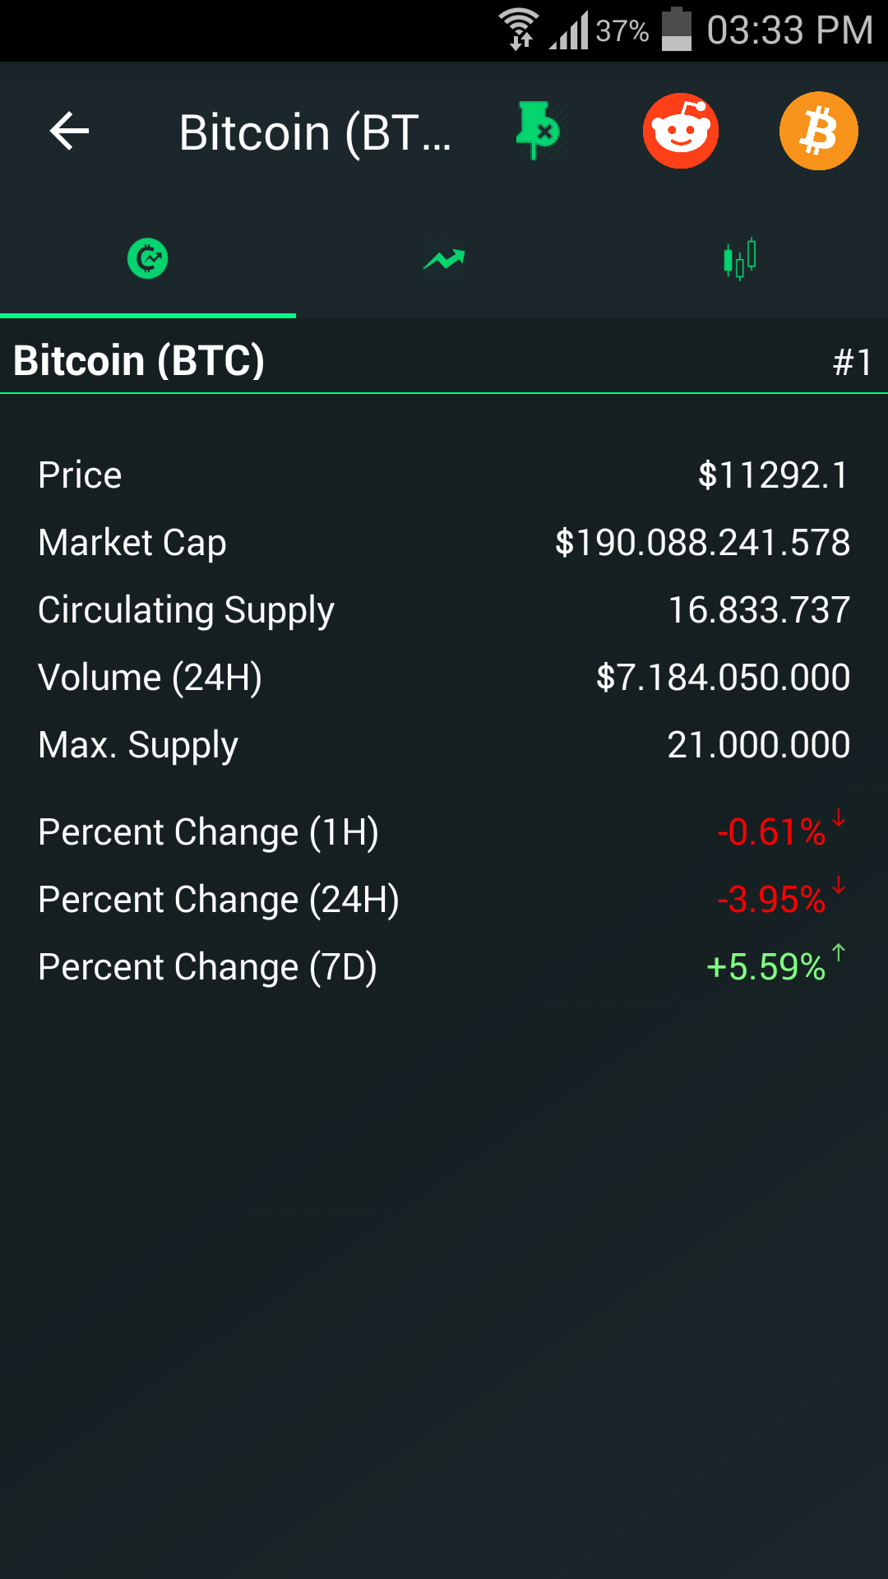Tap the Wi-Fi status icon
Screen dimensions: 888x1579
519,30
